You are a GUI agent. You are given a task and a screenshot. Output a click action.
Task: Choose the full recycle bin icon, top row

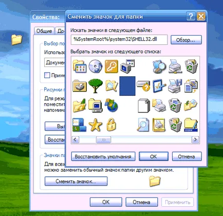point(191,67)
